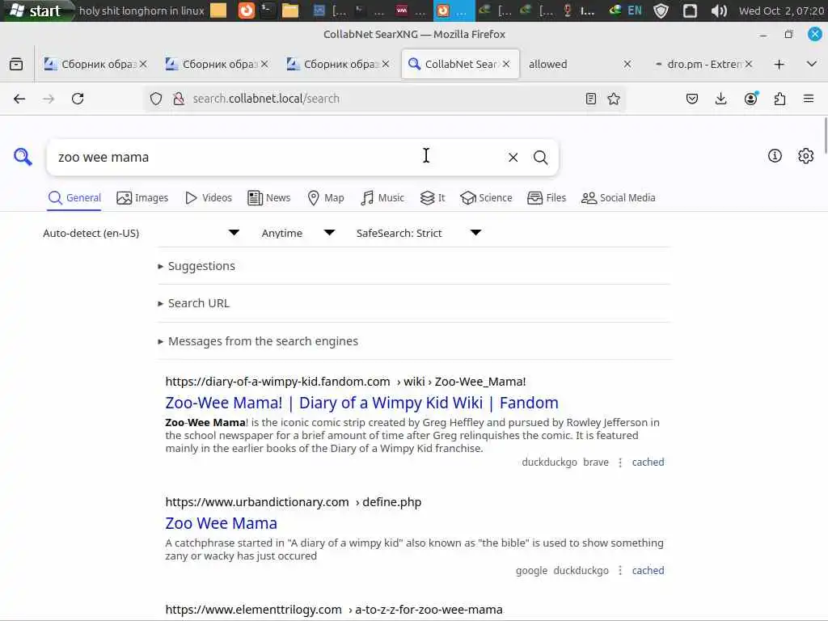Go back with browser back arrow
Viewport: 828px width, 621px height.
[19, 99]
